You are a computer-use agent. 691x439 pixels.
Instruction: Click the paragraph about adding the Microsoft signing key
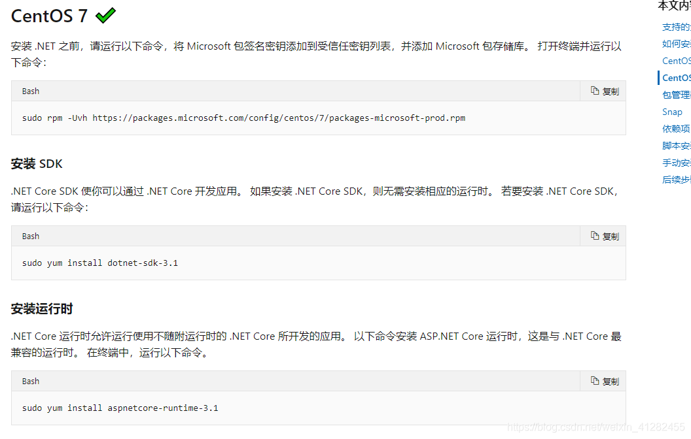tap(317, 54)
